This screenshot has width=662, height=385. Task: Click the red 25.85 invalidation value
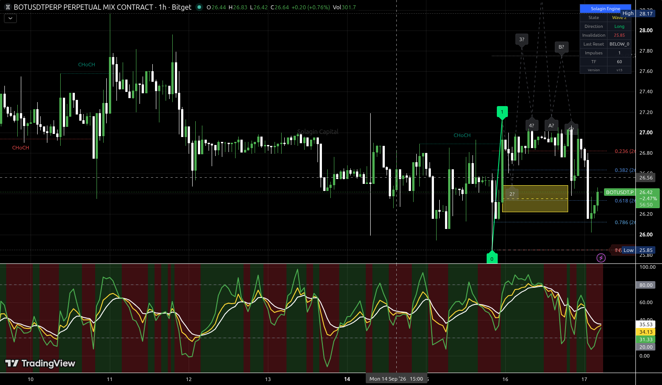619,35
